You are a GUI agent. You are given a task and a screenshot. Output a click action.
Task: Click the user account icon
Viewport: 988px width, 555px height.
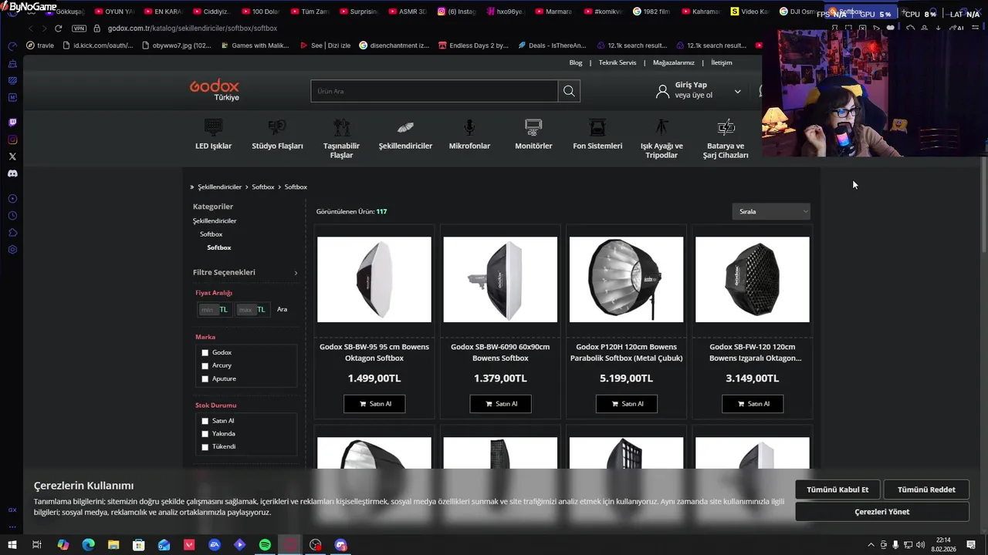tap(662, 91)
